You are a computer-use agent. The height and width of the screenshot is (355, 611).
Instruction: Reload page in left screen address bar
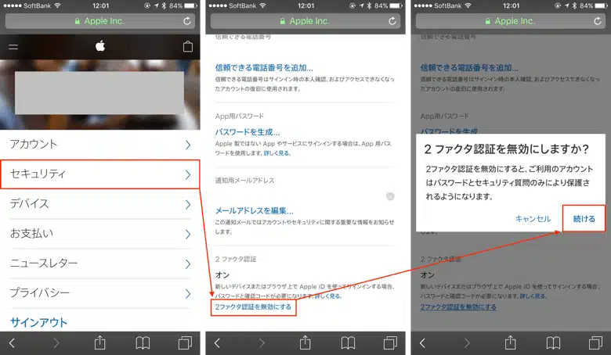coord(187,21)
